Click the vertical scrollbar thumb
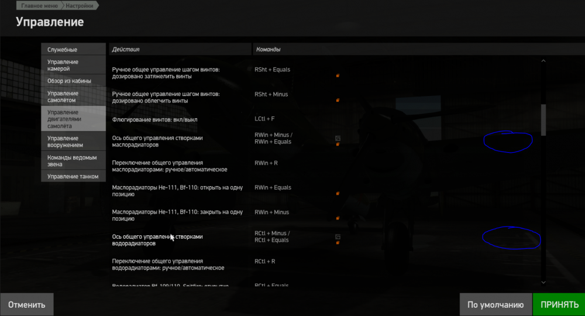The image size is (585, 316). pyautogui.click(x=543, y=120)
